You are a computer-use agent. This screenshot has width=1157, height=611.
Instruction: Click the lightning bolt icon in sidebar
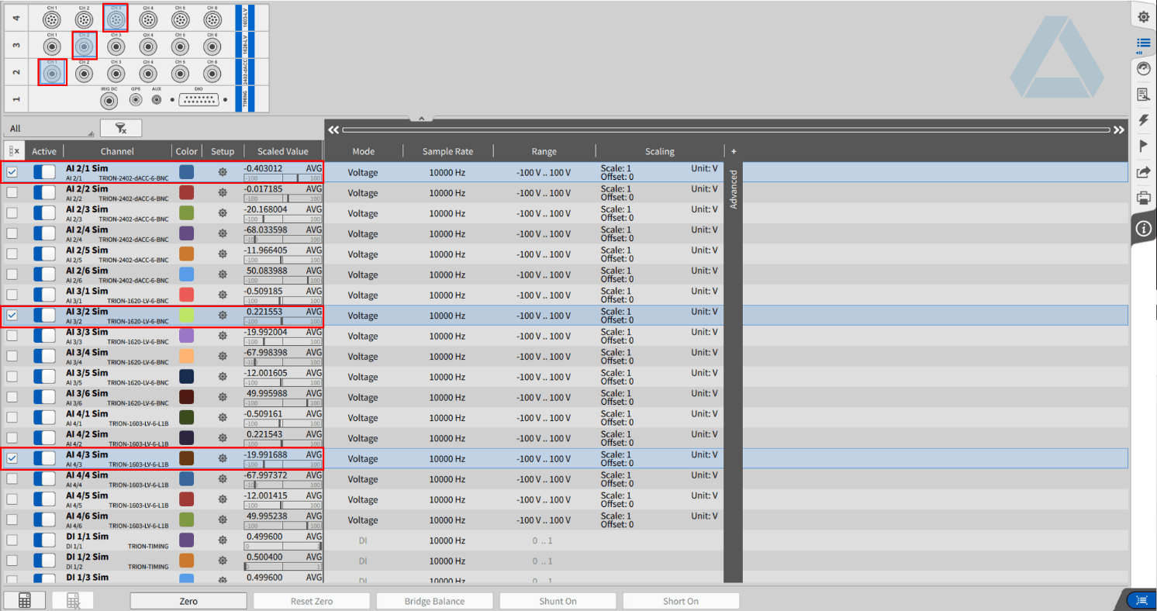click(x=1143, y=120)
